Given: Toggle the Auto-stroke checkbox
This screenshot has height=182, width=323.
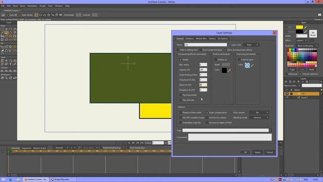Looking at the screenshot, I should click(x=20, y=15).
